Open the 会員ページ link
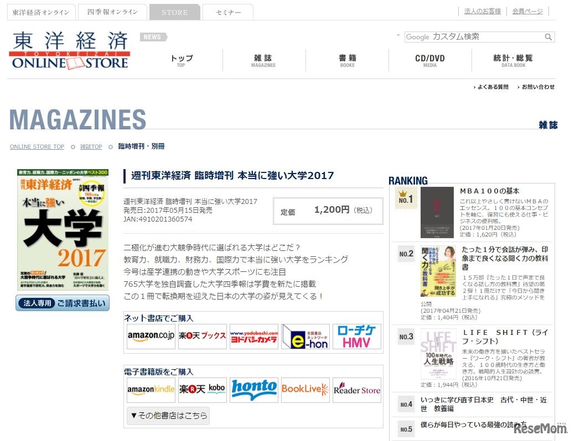Screen dimensions: 575x441 pos(527,11)
